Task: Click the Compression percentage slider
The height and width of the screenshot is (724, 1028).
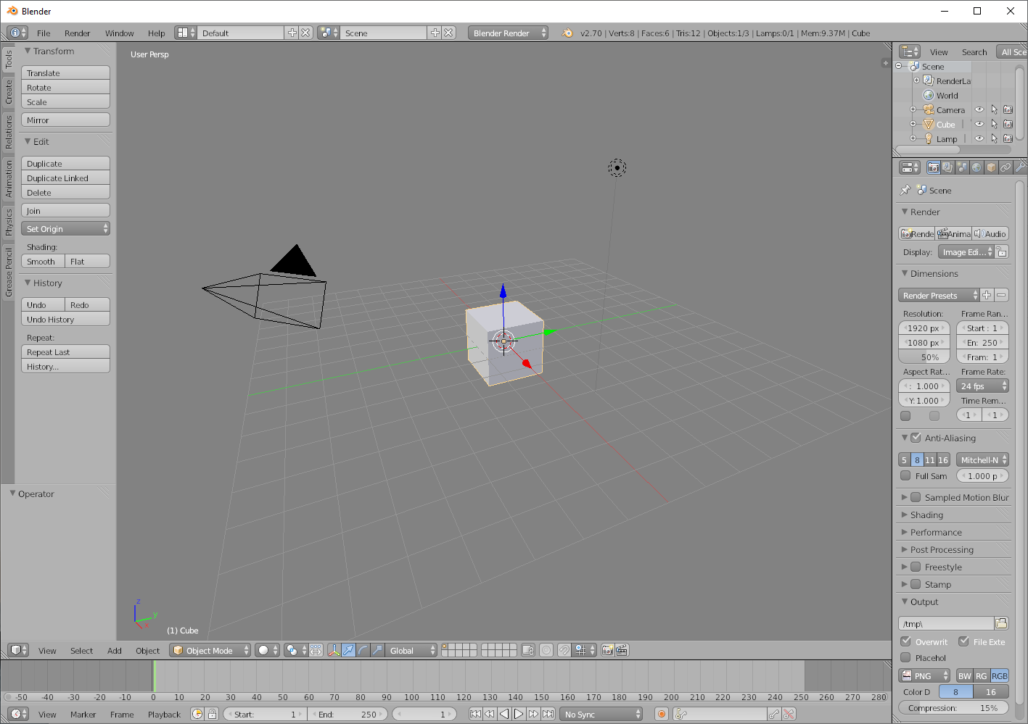Action: 953,708
